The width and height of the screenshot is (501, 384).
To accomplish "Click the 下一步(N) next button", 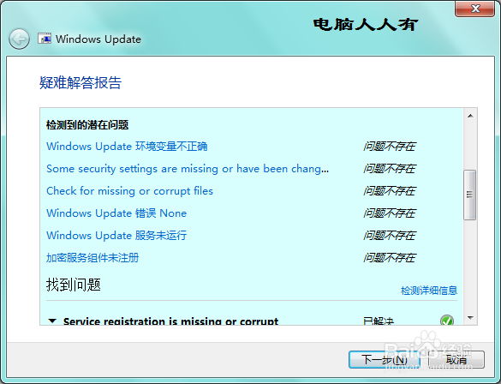I will click(x=384, y=360).
